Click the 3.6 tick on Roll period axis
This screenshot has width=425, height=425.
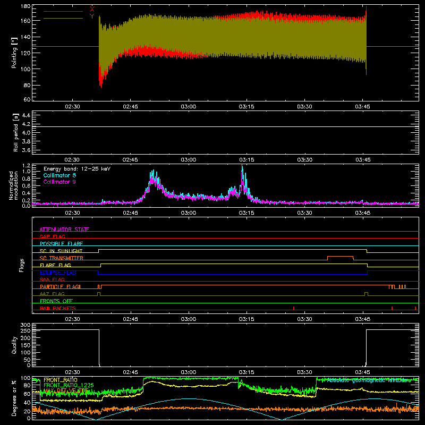coord(26,150)
